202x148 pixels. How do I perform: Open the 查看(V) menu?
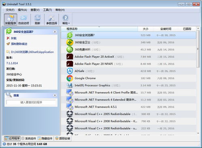35,10
